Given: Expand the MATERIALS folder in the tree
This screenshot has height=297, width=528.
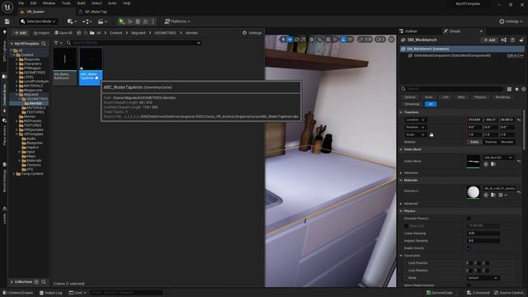Looking at the screenshot, I should pyautogui.click(x=16, y=86).
